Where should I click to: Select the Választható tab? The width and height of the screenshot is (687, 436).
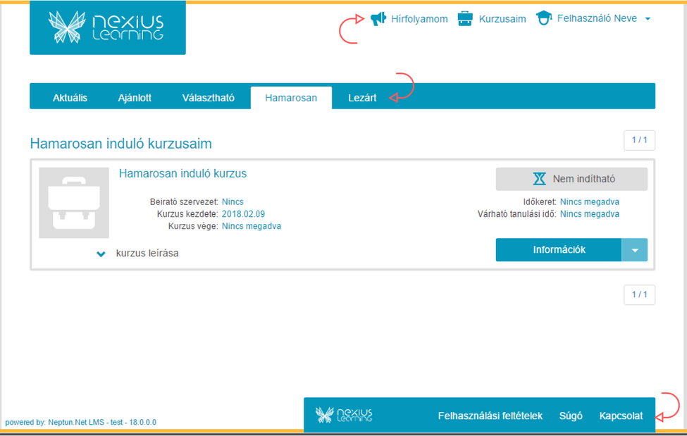(209, 97)
